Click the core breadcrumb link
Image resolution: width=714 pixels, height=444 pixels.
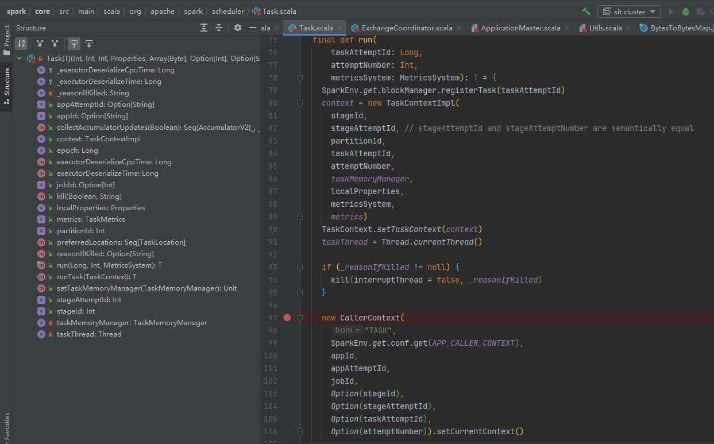coord(43,10)
